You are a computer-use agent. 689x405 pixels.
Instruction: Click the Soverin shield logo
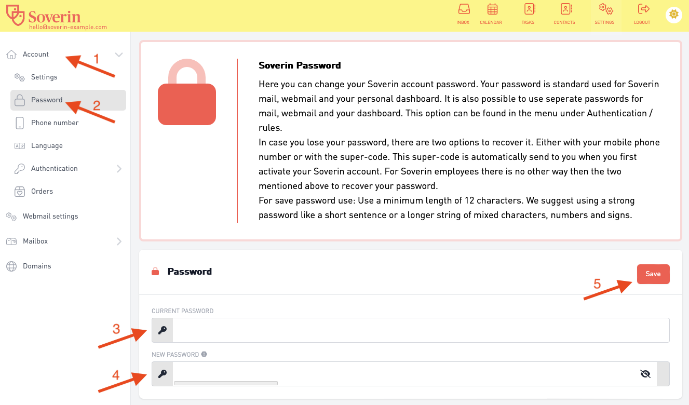click(x=15, y=15)
